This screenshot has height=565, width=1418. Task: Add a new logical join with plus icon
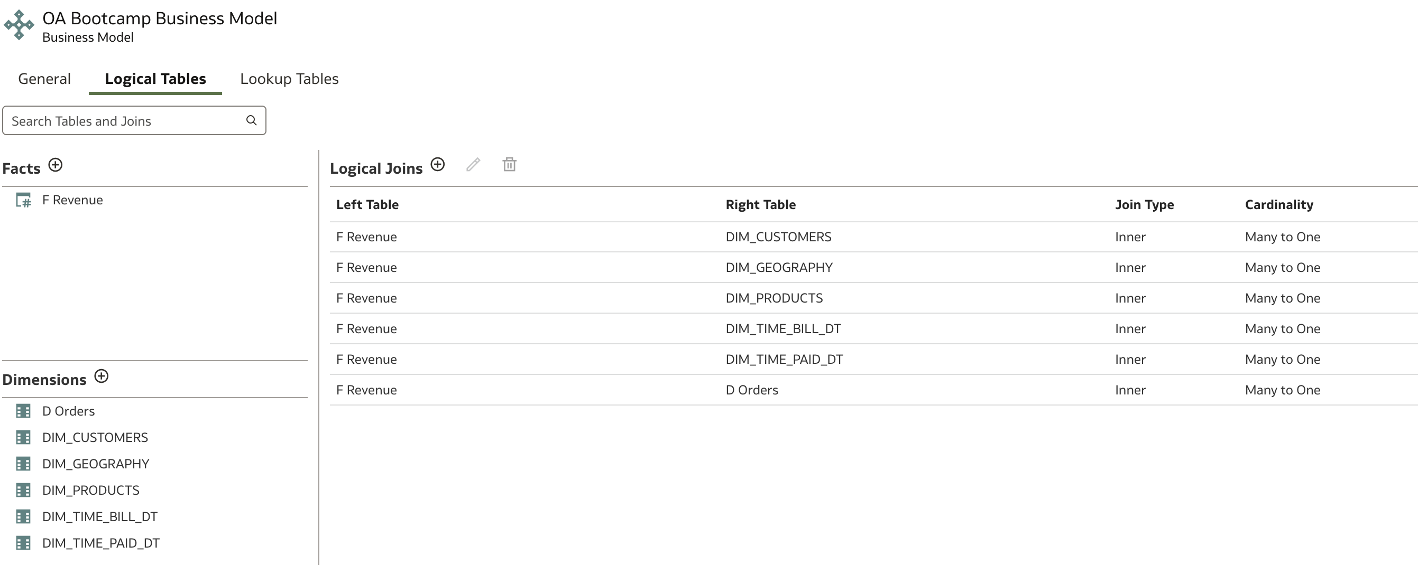pyautogui.click(x=438, y=164)
